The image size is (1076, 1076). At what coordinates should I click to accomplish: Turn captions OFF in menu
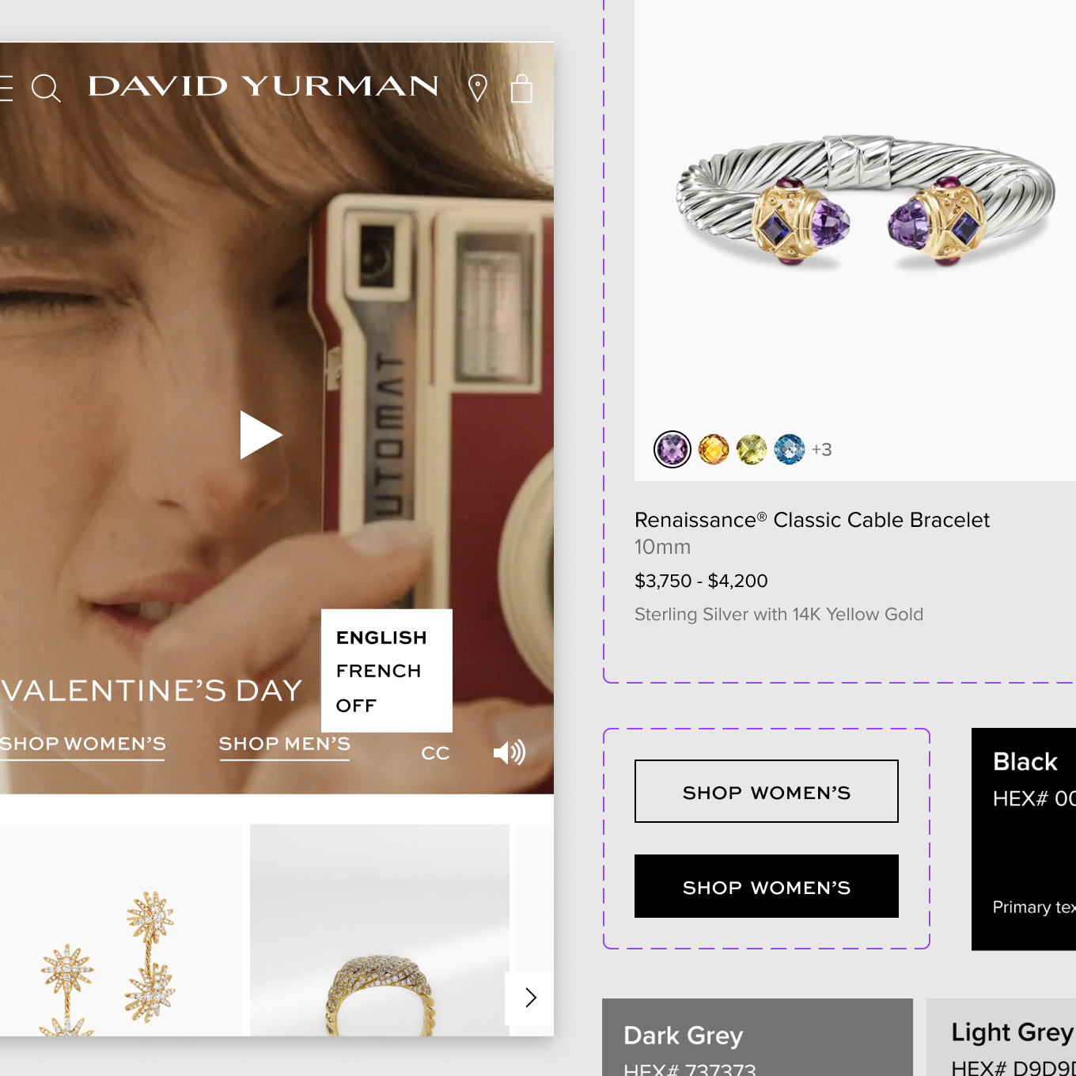click(356, 706)
